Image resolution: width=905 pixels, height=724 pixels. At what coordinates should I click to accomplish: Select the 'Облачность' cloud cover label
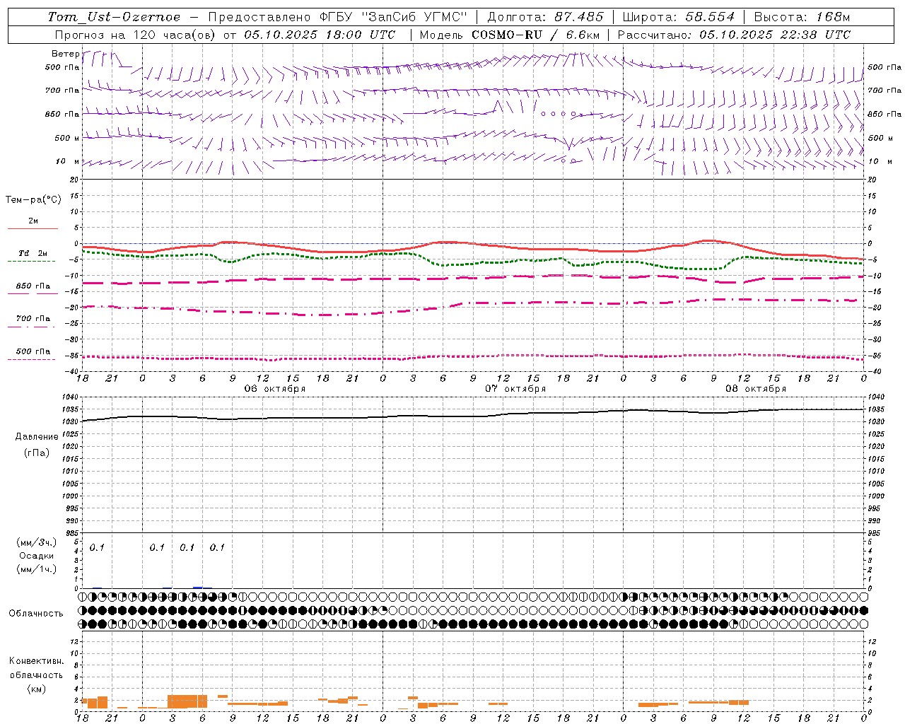coord(36,614)
